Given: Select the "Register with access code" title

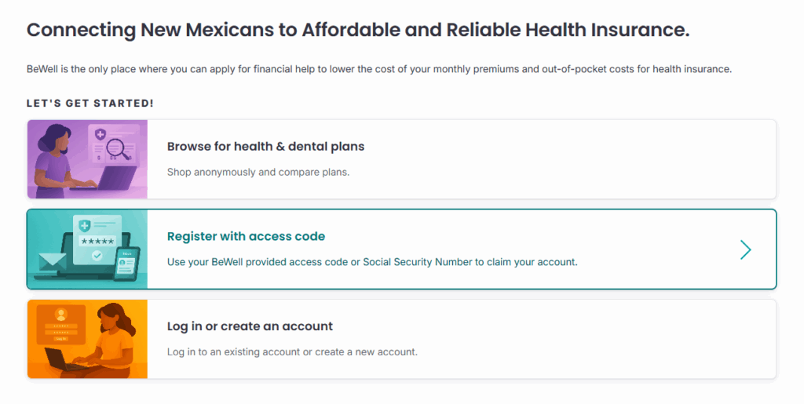Looking at the screenshot, I should 246,236.
